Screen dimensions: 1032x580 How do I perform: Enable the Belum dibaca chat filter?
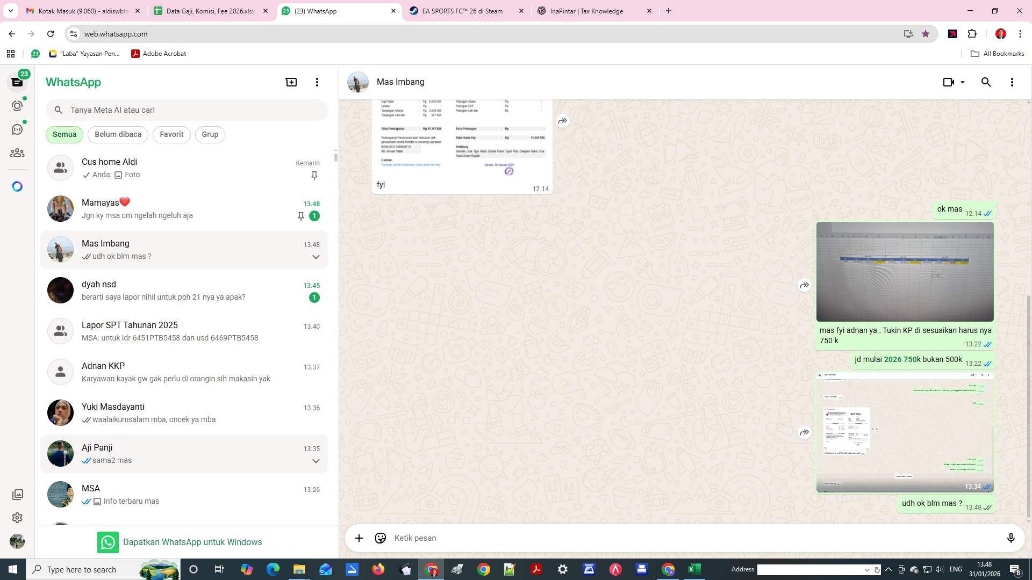(118, 134)
